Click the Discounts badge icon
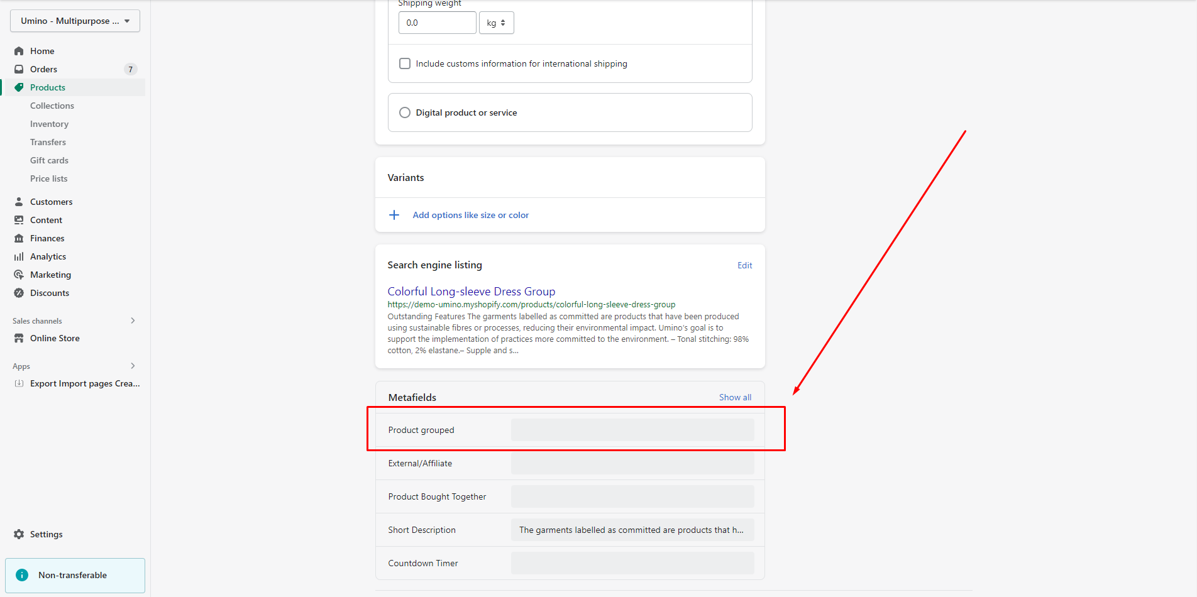The height and width of the screenshot is (597, 1197). tap(19, 293)
